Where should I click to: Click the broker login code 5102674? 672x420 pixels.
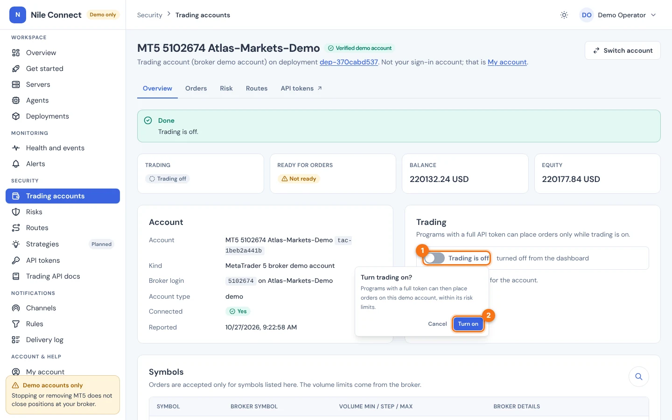tap(241, 281)
